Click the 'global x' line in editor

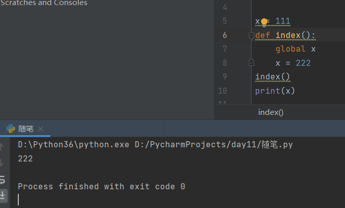point(296,49)
